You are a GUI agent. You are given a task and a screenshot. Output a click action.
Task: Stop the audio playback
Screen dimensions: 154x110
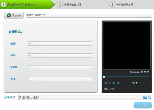[118, 83]
